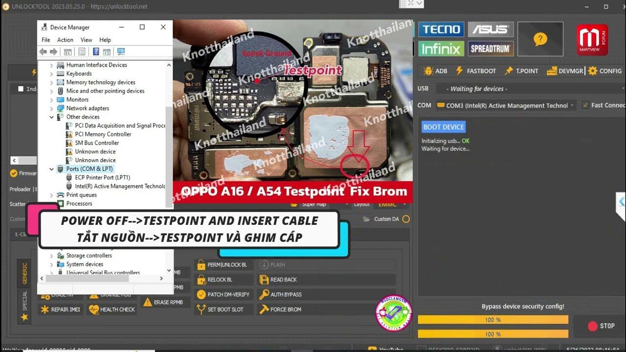Viewport: 626px width, 352px height.
Task: Switch to the GENERIC vertical tab
Action: point(24,273)
